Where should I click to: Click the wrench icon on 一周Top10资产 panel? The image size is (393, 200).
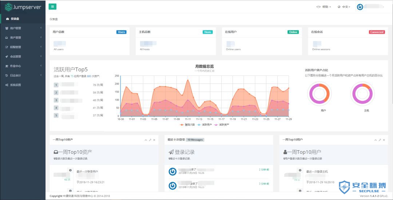[x=150, y=140]
